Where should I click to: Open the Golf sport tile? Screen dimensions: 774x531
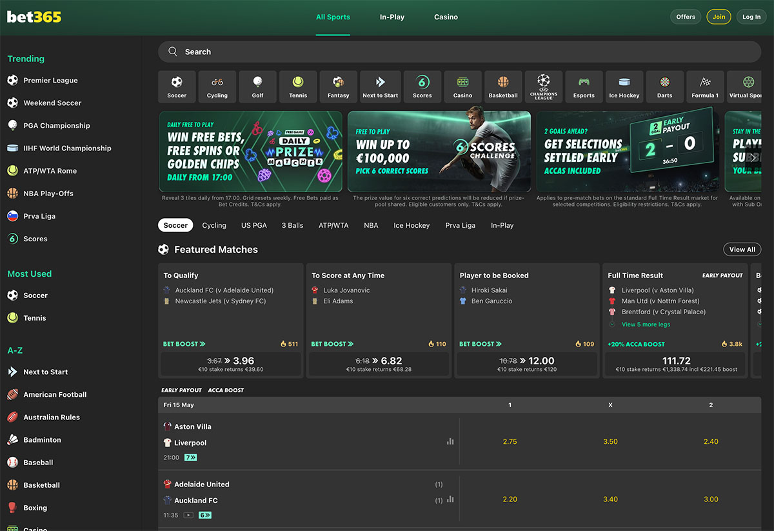(x=257, y=87)
